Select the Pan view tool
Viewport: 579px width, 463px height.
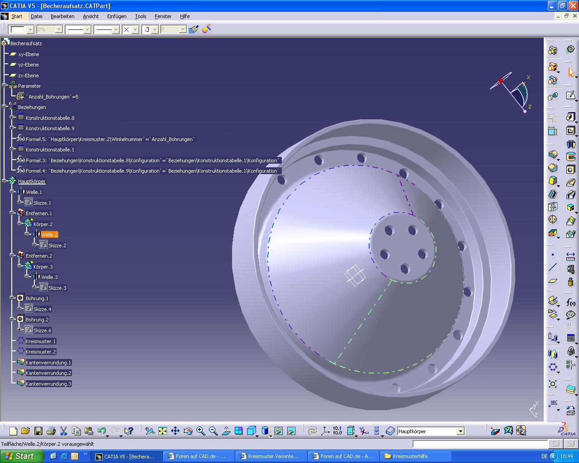[x=175, y=431]
